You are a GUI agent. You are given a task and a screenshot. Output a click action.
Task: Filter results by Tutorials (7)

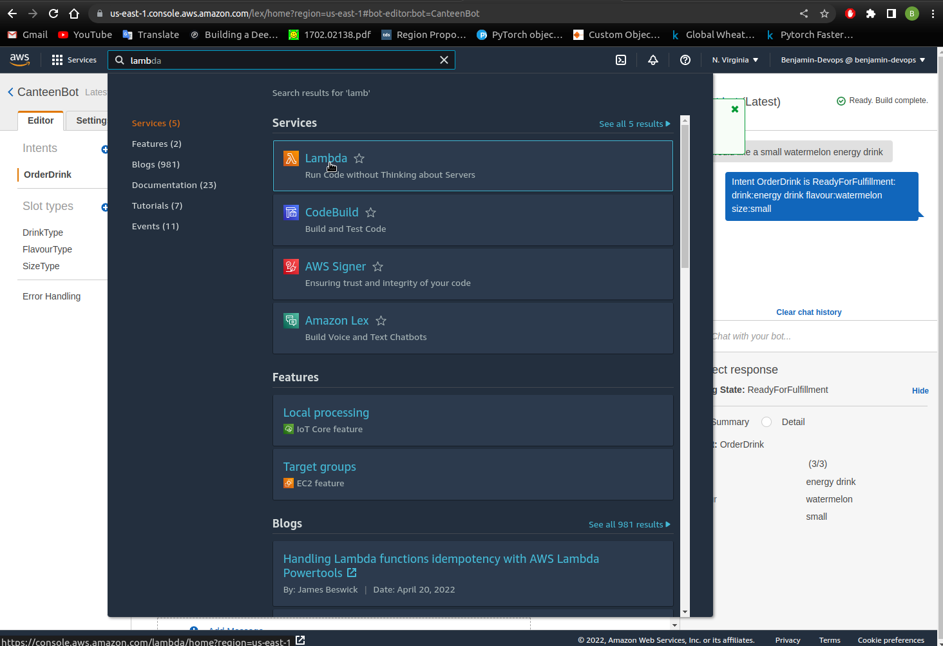coord(157,205)
